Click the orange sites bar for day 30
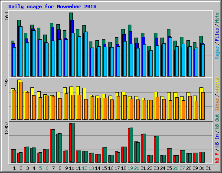 tap(203, 106)
